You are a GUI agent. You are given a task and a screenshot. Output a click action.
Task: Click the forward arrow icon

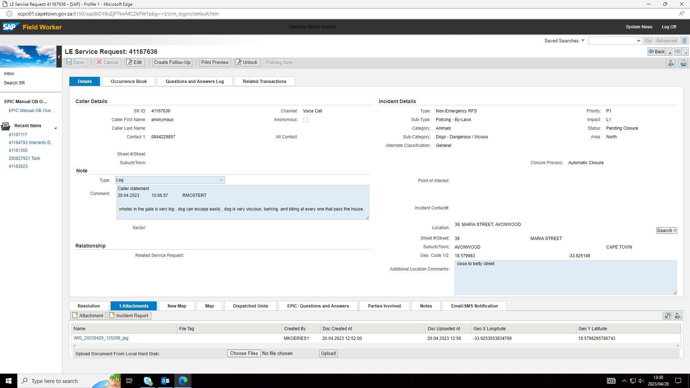pyautogui.click(x=678, y=51)
